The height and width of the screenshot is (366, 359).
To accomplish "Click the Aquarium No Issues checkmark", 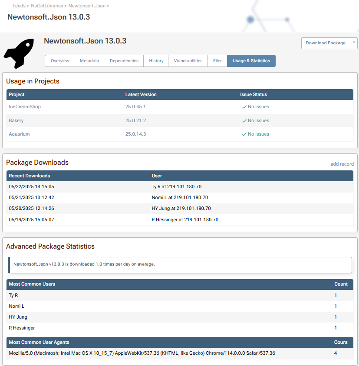I will point(244,134).
